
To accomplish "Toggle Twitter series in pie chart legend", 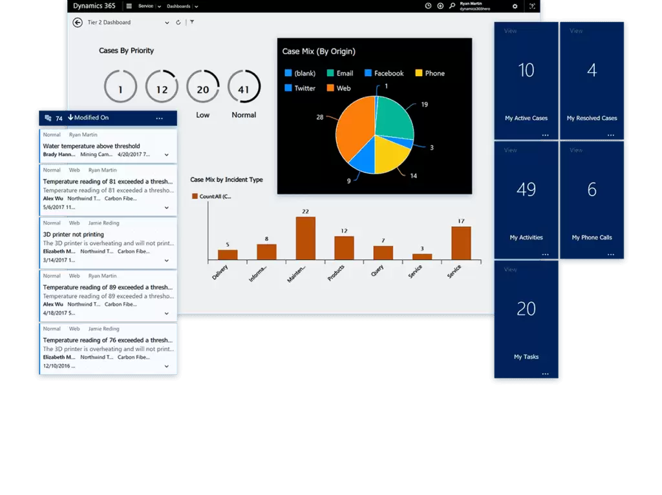I will pos(300,88).
